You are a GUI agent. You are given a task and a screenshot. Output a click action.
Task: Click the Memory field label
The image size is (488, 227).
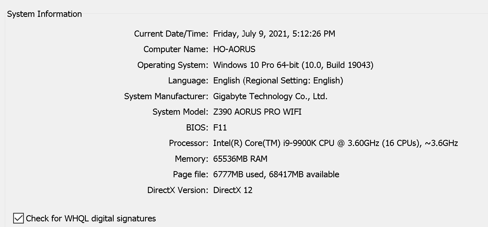point(191,159)
